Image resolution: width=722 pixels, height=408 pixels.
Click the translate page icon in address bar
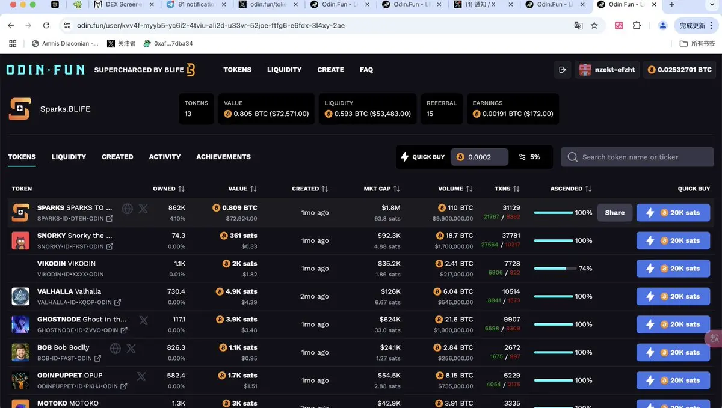[x=578, y=26]
